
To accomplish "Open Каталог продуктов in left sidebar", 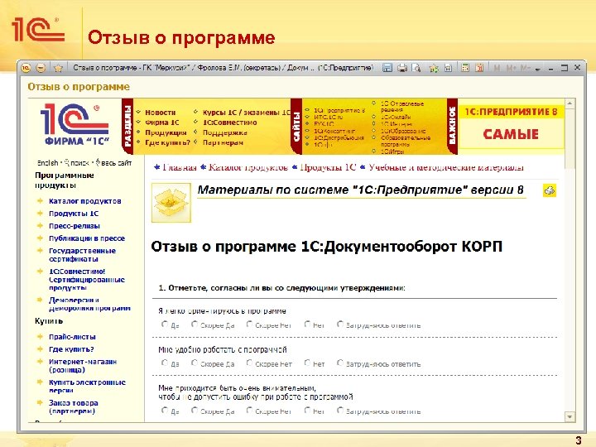I will 84,201.
